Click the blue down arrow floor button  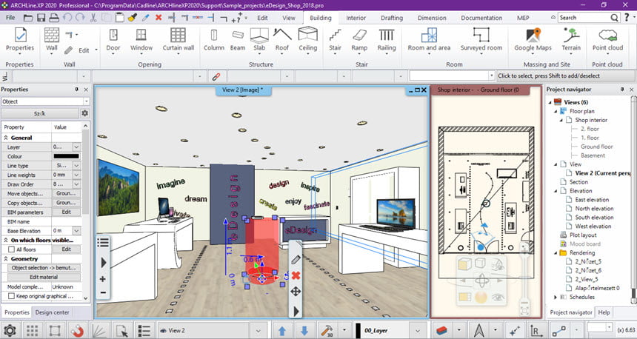[x=304, y=330]
